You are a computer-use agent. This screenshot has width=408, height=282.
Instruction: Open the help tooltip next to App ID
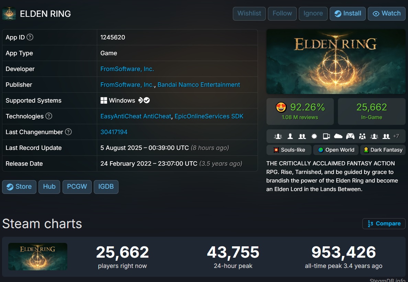point(30,37)
